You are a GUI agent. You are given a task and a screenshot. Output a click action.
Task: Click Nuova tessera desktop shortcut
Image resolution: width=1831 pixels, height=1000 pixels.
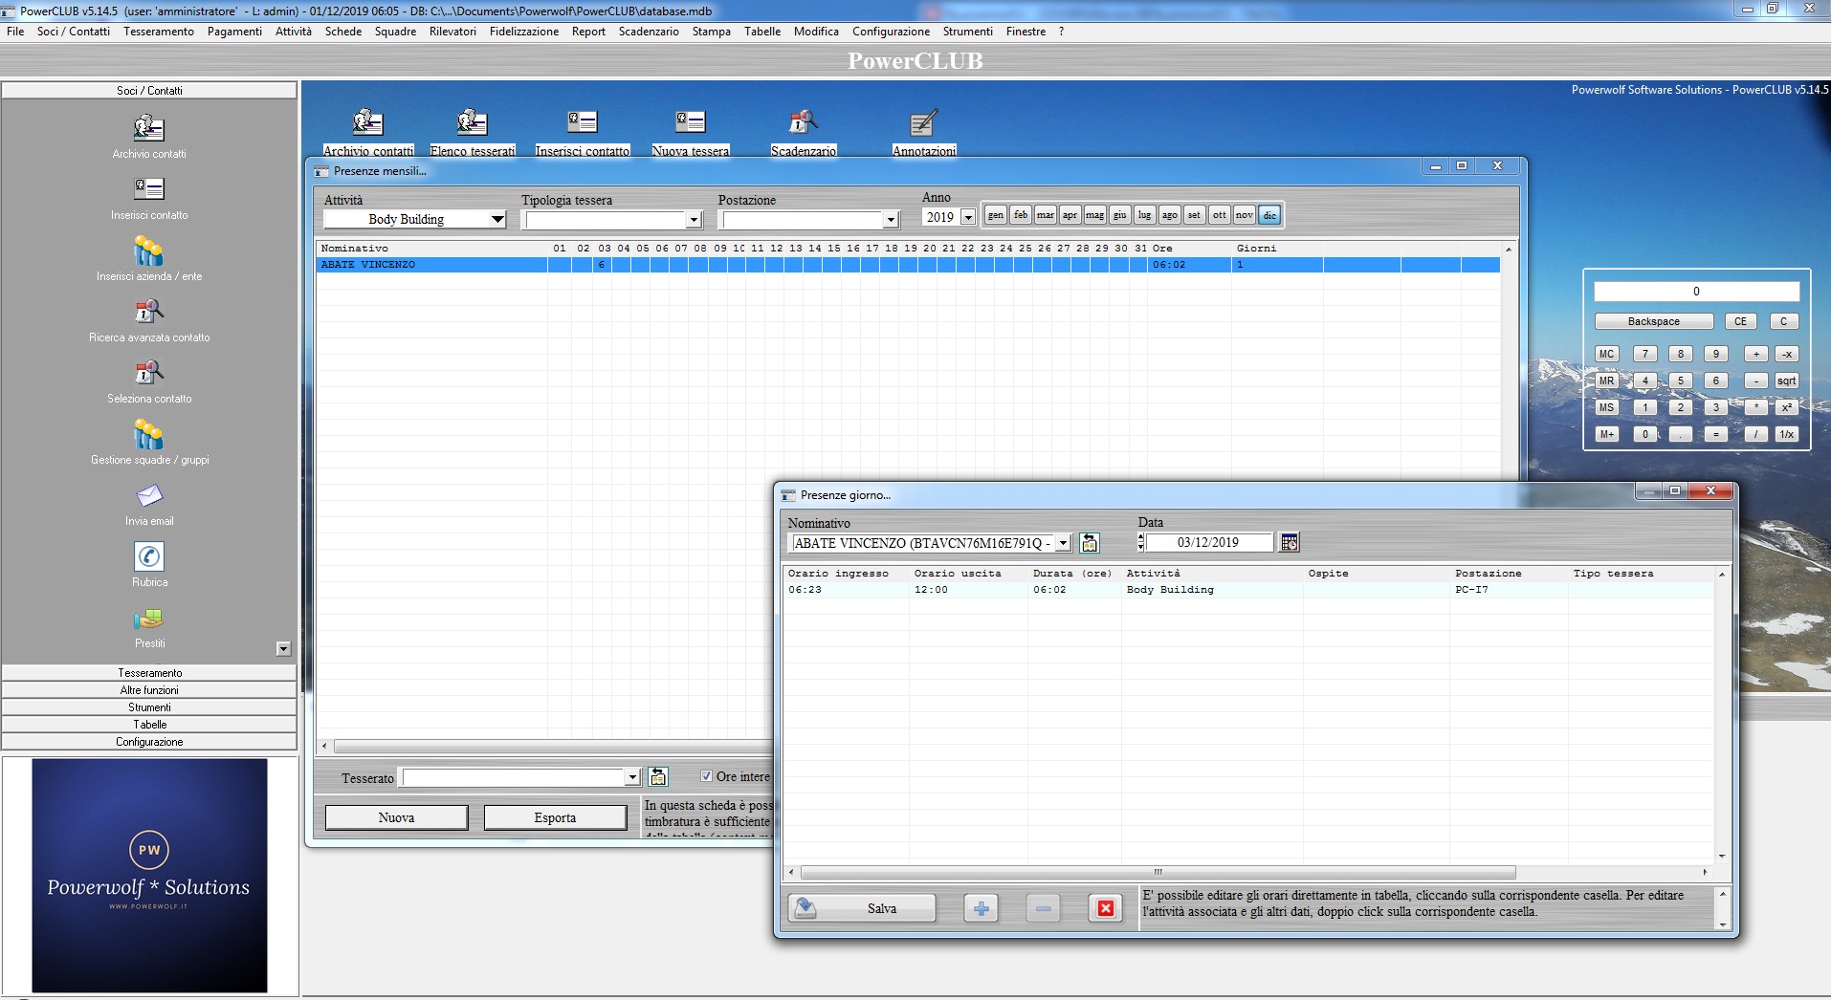tap(691, 132)
